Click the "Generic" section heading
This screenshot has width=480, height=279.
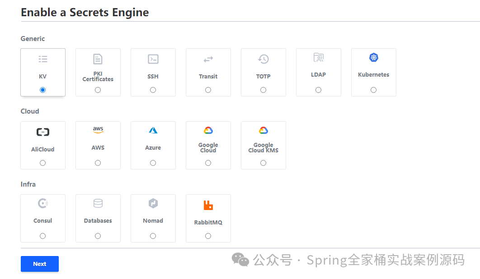(x=33, y=38)
